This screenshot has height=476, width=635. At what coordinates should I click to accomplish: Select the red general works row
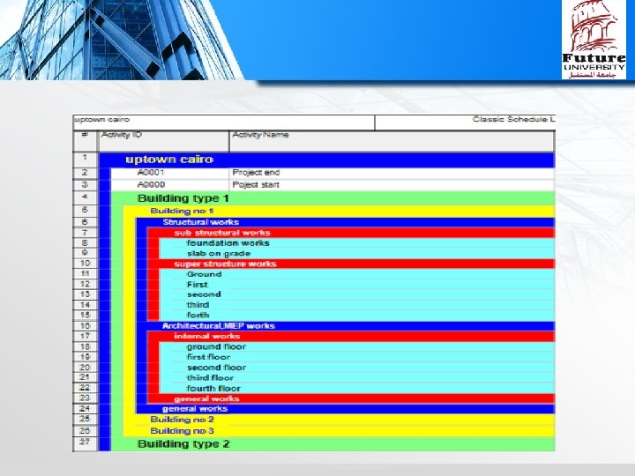[x=351, y=399]
